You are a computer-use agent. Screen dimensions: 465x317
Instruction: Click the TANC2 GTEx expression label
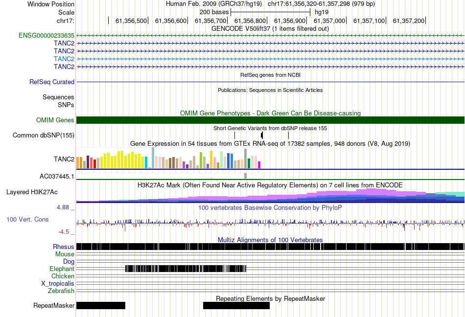click(x=64, y=159)
